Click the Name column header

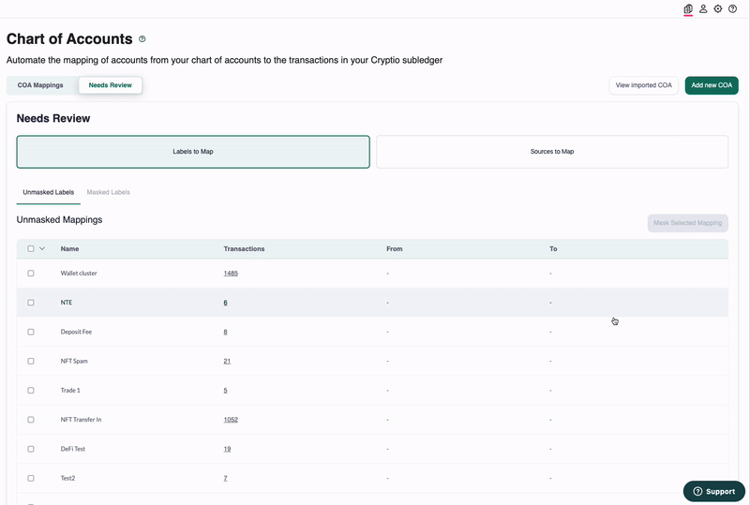point(69,248)
